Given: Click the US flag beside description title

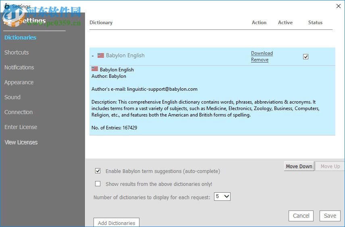Looking at the screenshot, I should pyautogui.click(x=95, y=69).
